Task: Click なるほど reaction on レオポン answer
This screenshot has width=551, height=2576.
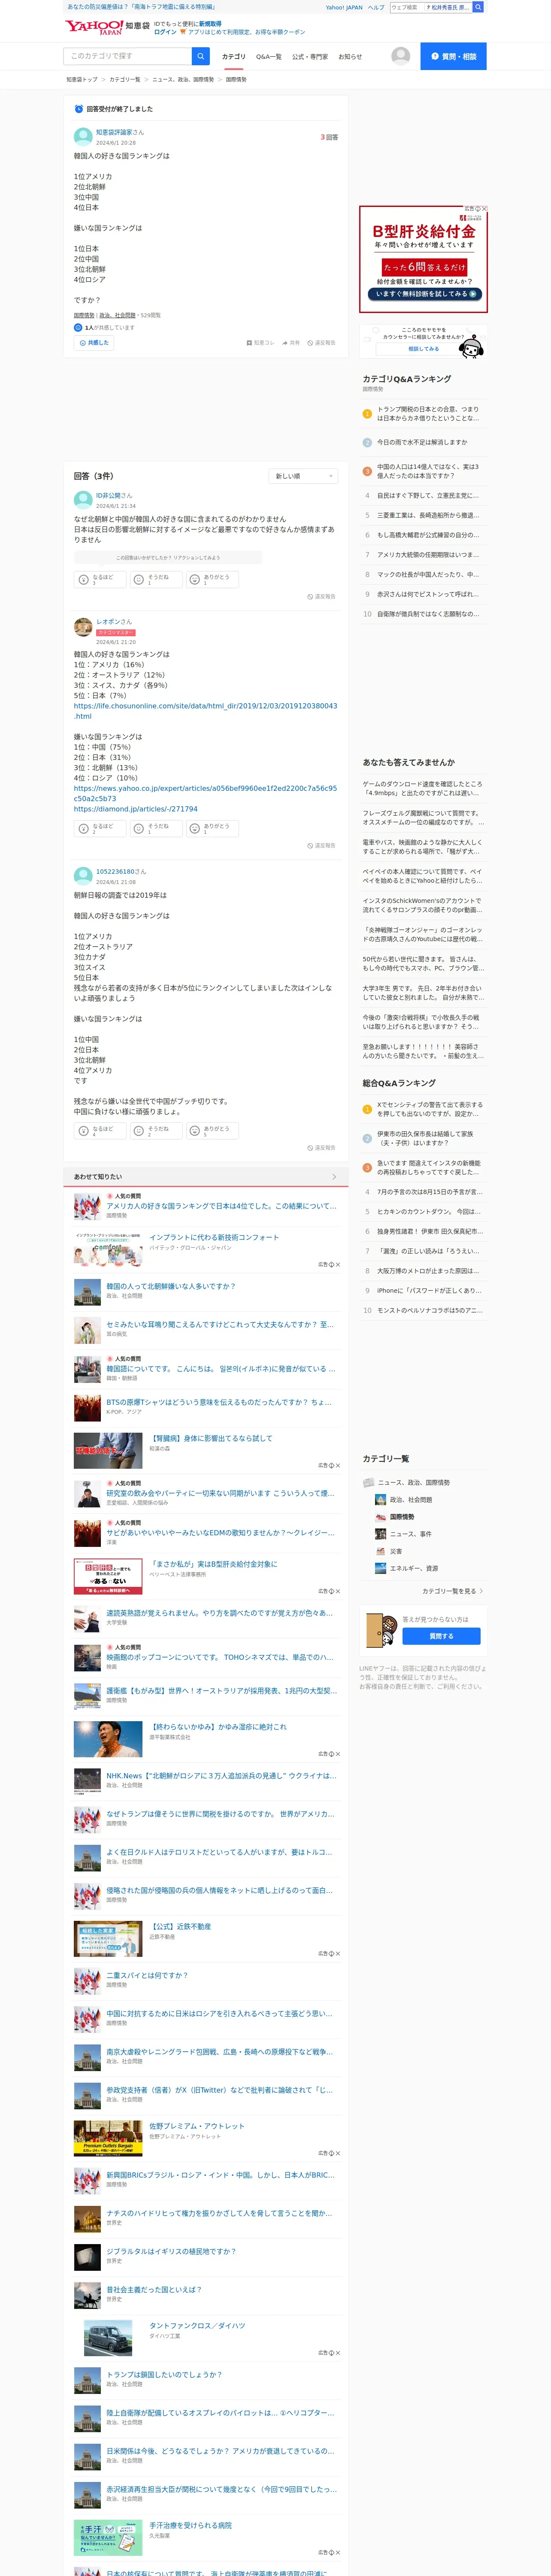Action: pos(100,829)
